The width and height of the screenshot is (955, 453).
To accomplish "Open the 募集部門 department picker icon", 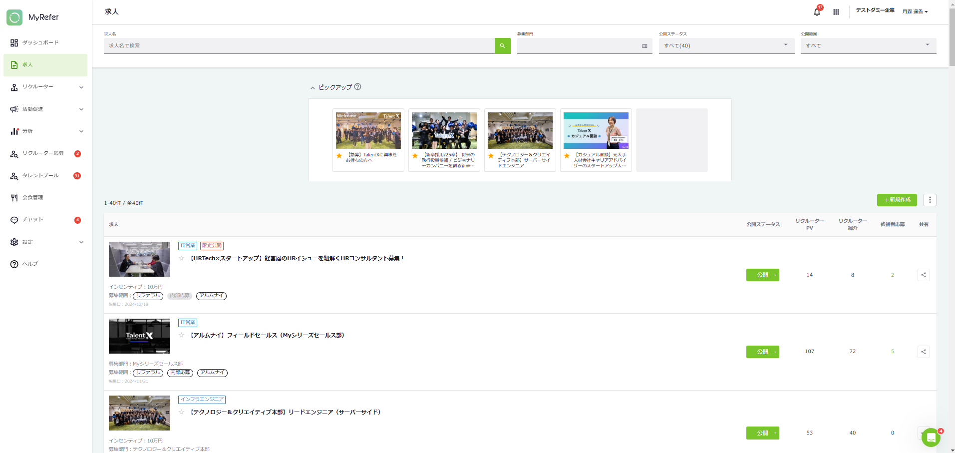I will point(644,46).
